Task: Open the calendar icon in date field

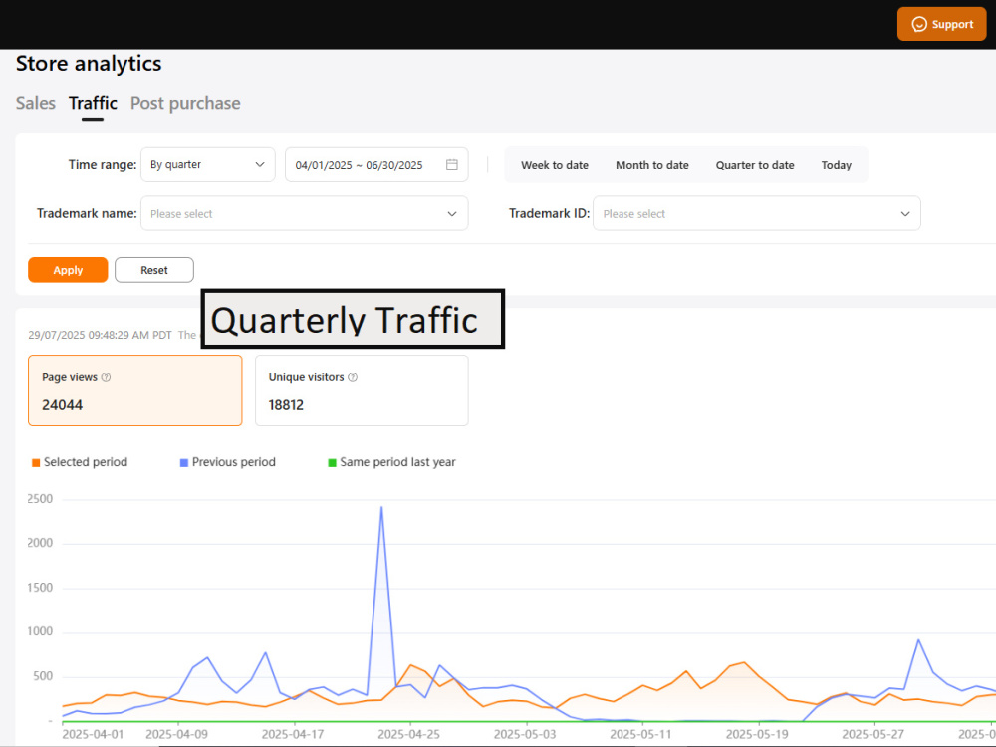Action: [451, 165]
